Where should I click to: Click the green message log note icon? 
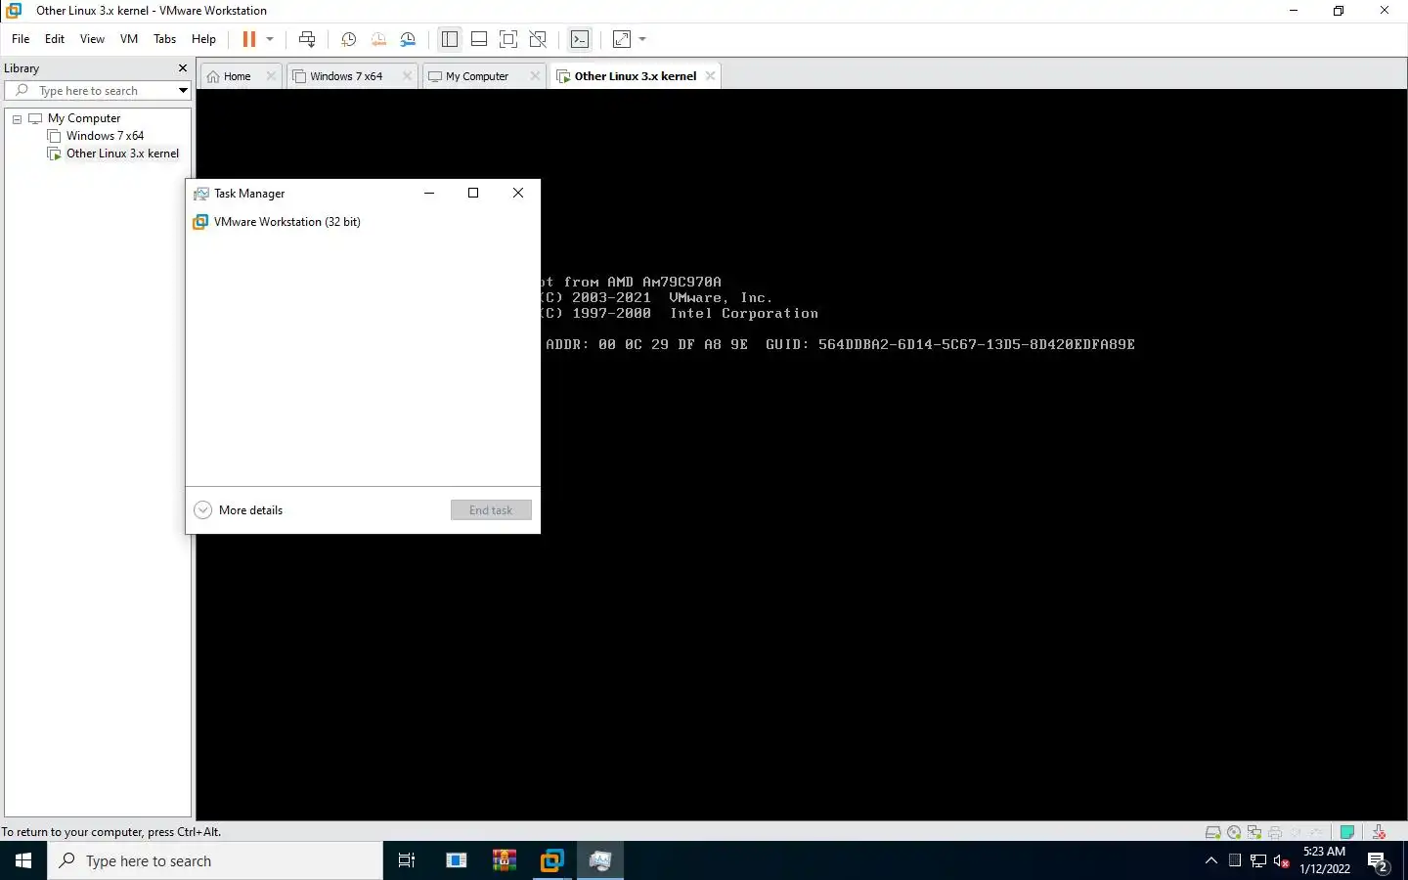click(x=1347, y=833)
